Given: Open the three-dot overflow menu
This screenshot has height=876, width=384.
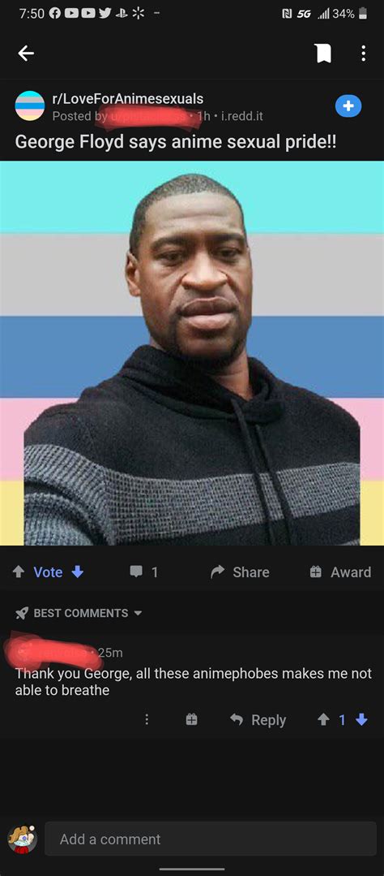Looking at the screenshot, I should tap(363, 54).
